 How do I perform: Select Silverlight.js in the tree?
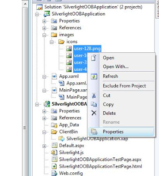tap(71, 152)
